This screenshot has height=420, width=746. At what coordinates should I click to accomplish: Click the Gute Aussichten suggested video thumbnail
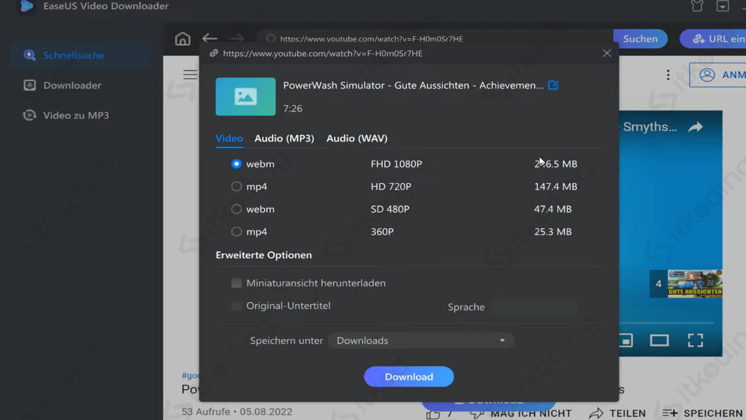click(x=695, y=283)
